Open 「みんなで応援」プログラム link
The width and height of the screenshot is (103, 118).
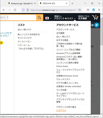tap(31, 49)
